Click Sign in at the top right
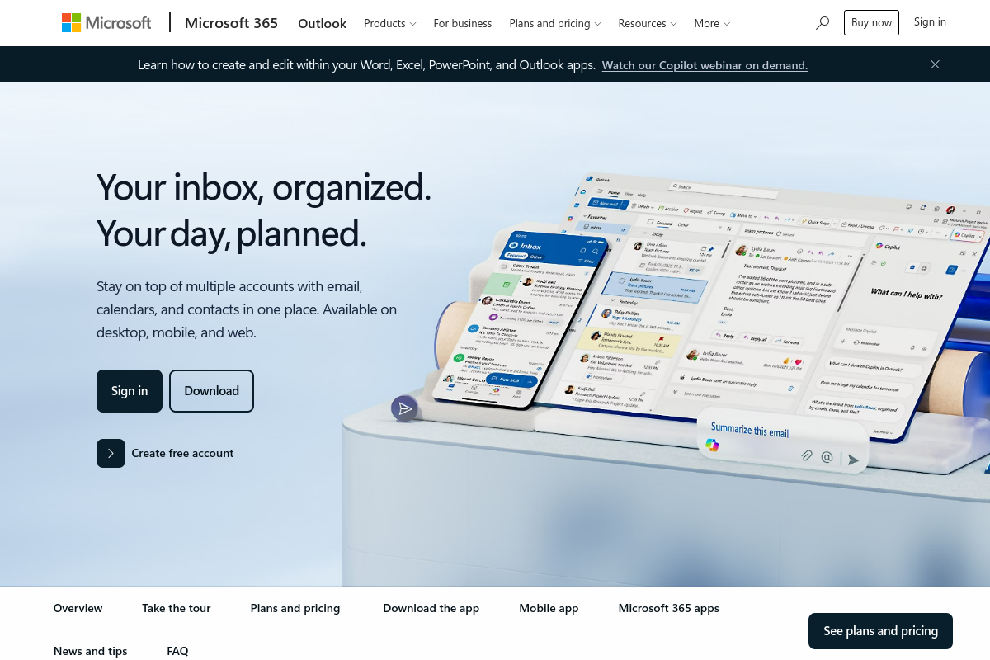The width and height of the screenshot is (990, 660). tap(930, 22)
